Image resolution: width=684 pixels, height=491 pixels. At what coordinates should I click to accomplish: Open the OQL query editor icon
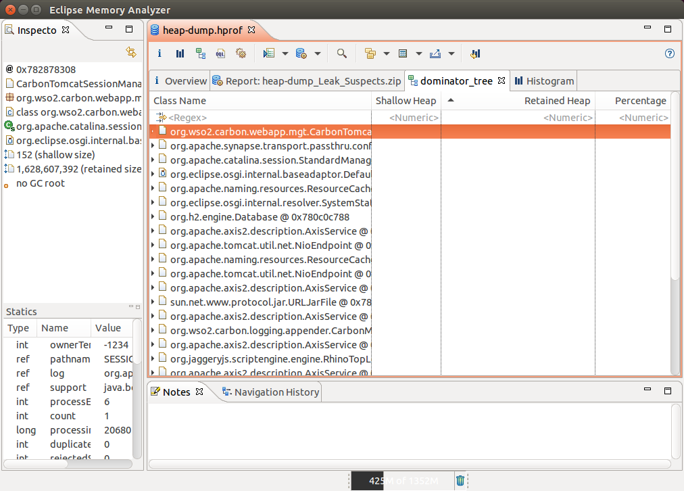(x=220, y=53)
